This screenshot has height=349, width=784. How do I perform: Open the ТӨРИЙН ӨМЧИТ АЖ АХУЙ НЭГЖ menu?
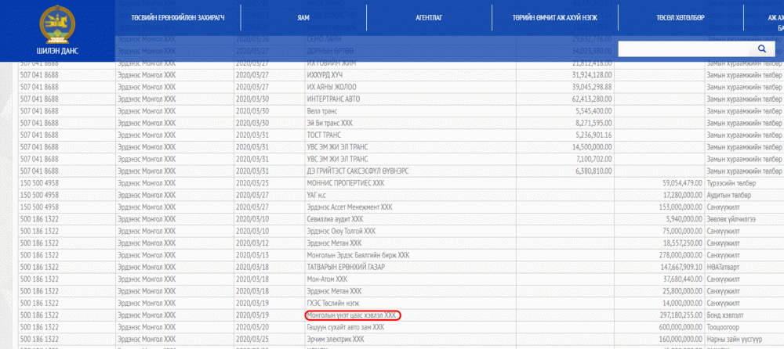[x=554, y=17]
